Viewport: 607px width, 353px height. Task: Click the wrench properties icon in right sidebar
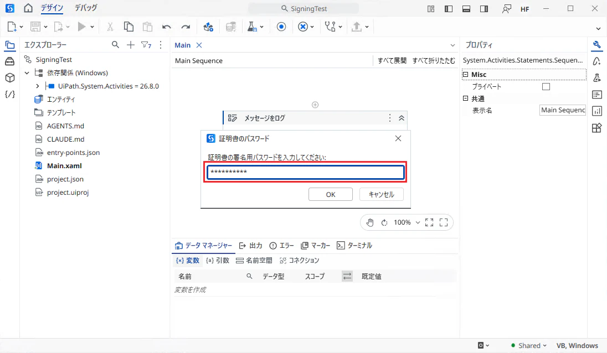[x=597, y=45]
